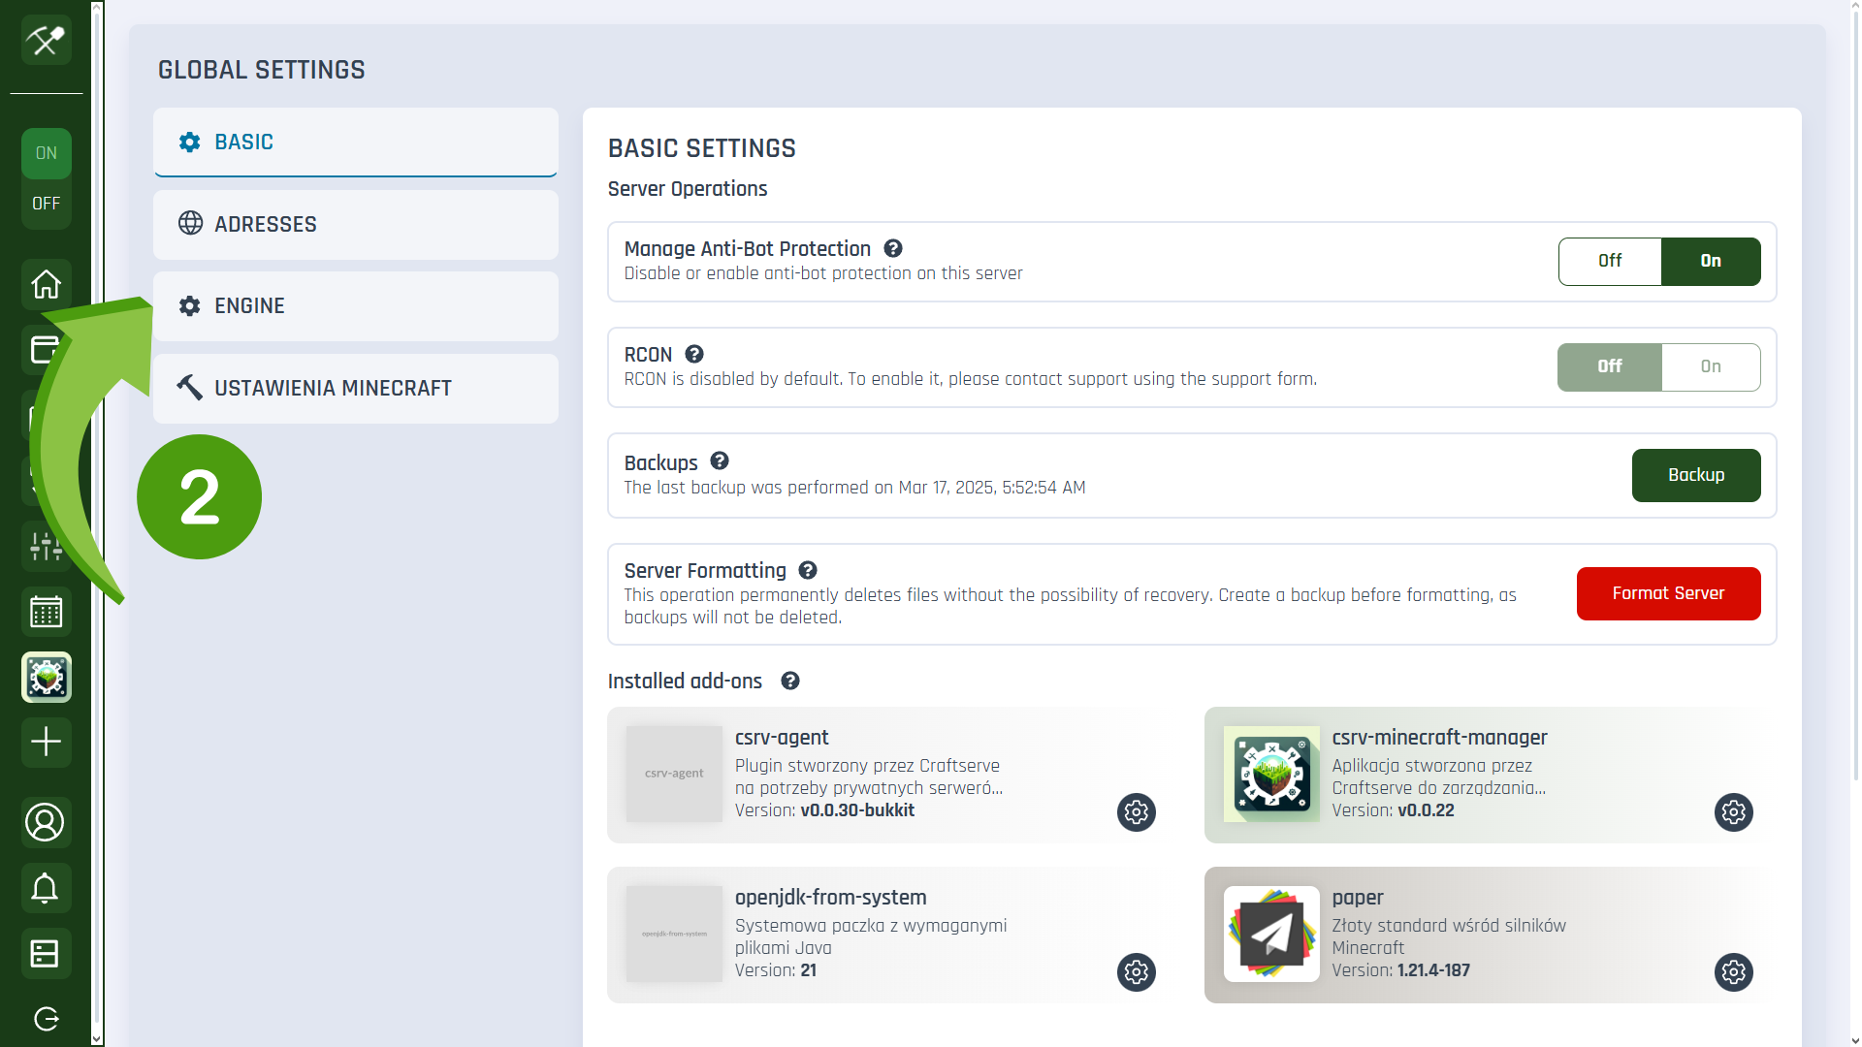The image size is (1862, 1047).
Task: Click the logout icon at sidebar bottom
Action: [46, 1019]
